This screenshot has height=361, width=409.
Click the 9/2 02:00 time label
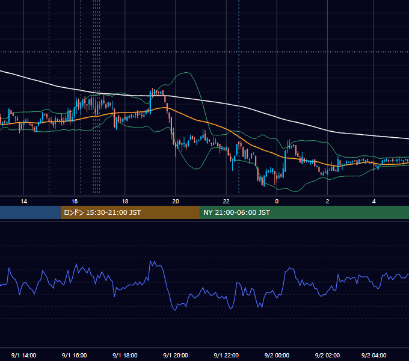(x=327, y=355)
